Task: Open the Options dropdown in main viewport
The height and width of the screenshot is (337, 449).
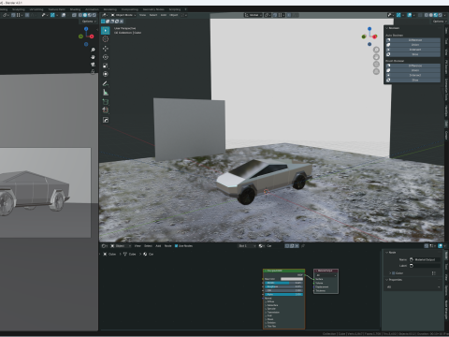Action: pos(439,22)
